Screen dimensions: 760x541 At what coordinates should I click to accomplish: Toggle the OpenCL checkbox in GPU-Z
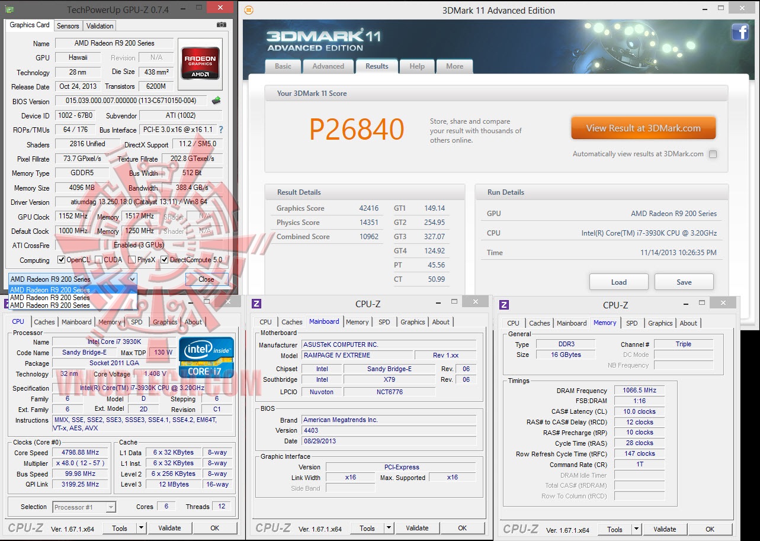pyautogui.click(x=61, y=260)
